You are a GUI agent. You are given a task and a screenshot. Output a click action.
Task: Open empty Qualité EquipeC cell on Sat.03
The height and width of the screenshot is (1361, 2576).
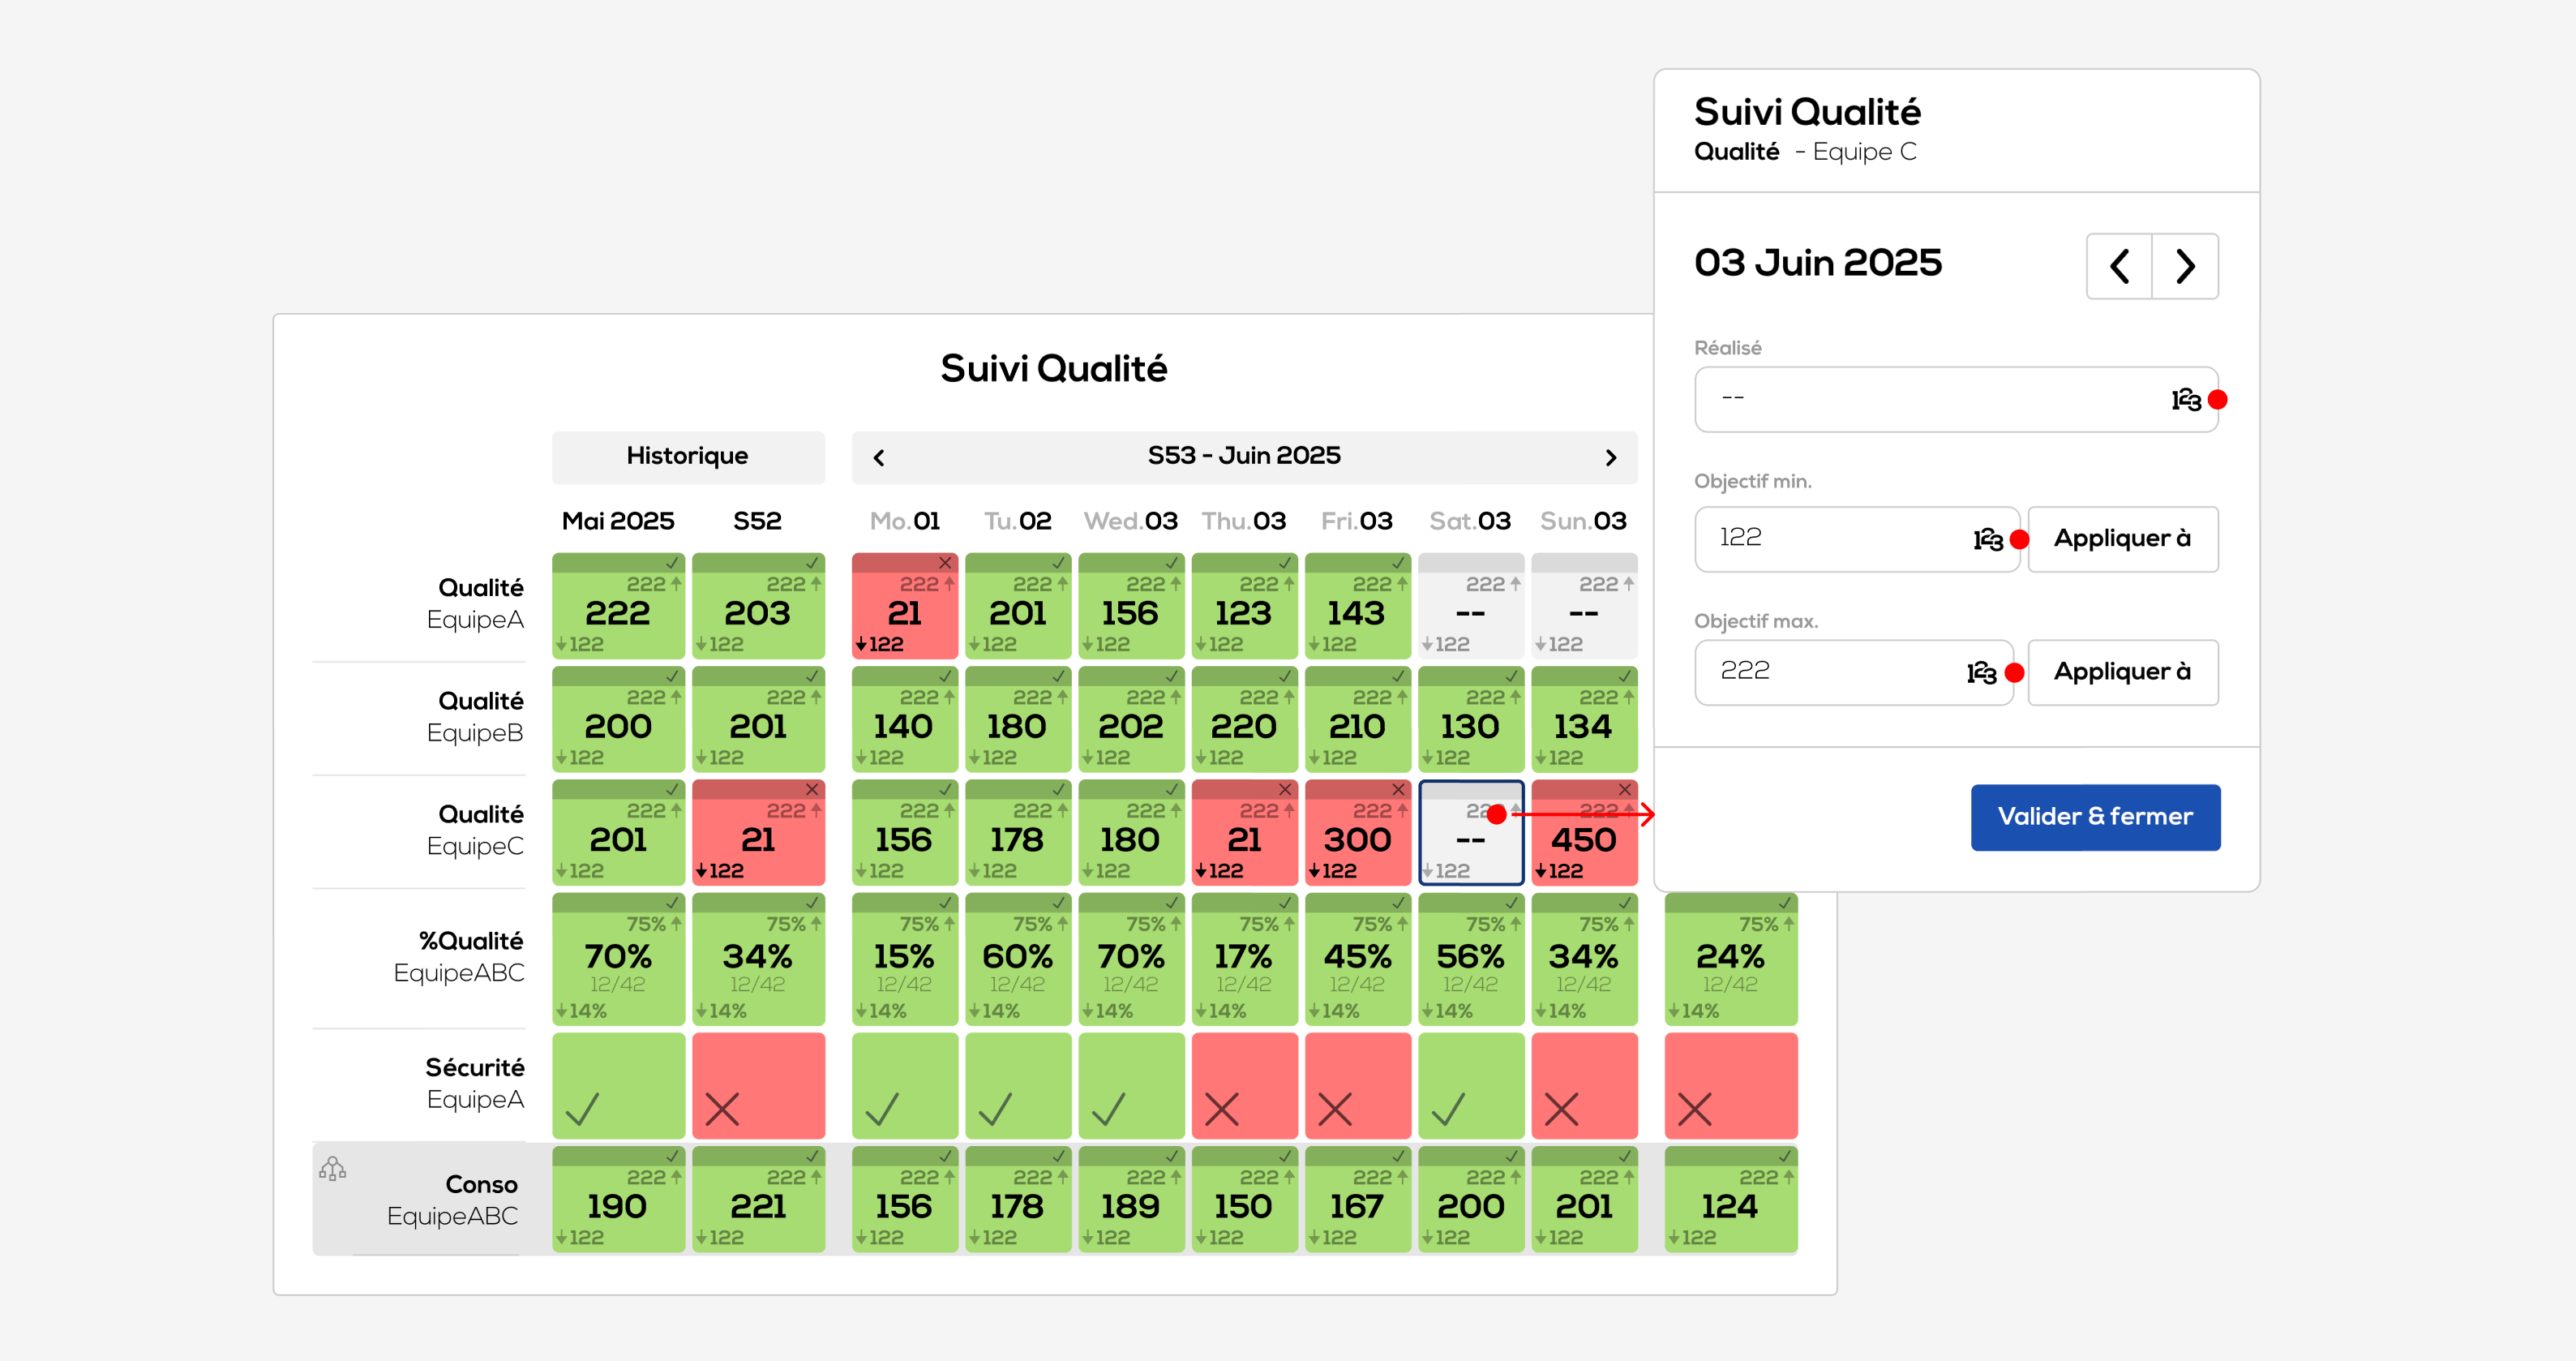1470,840
